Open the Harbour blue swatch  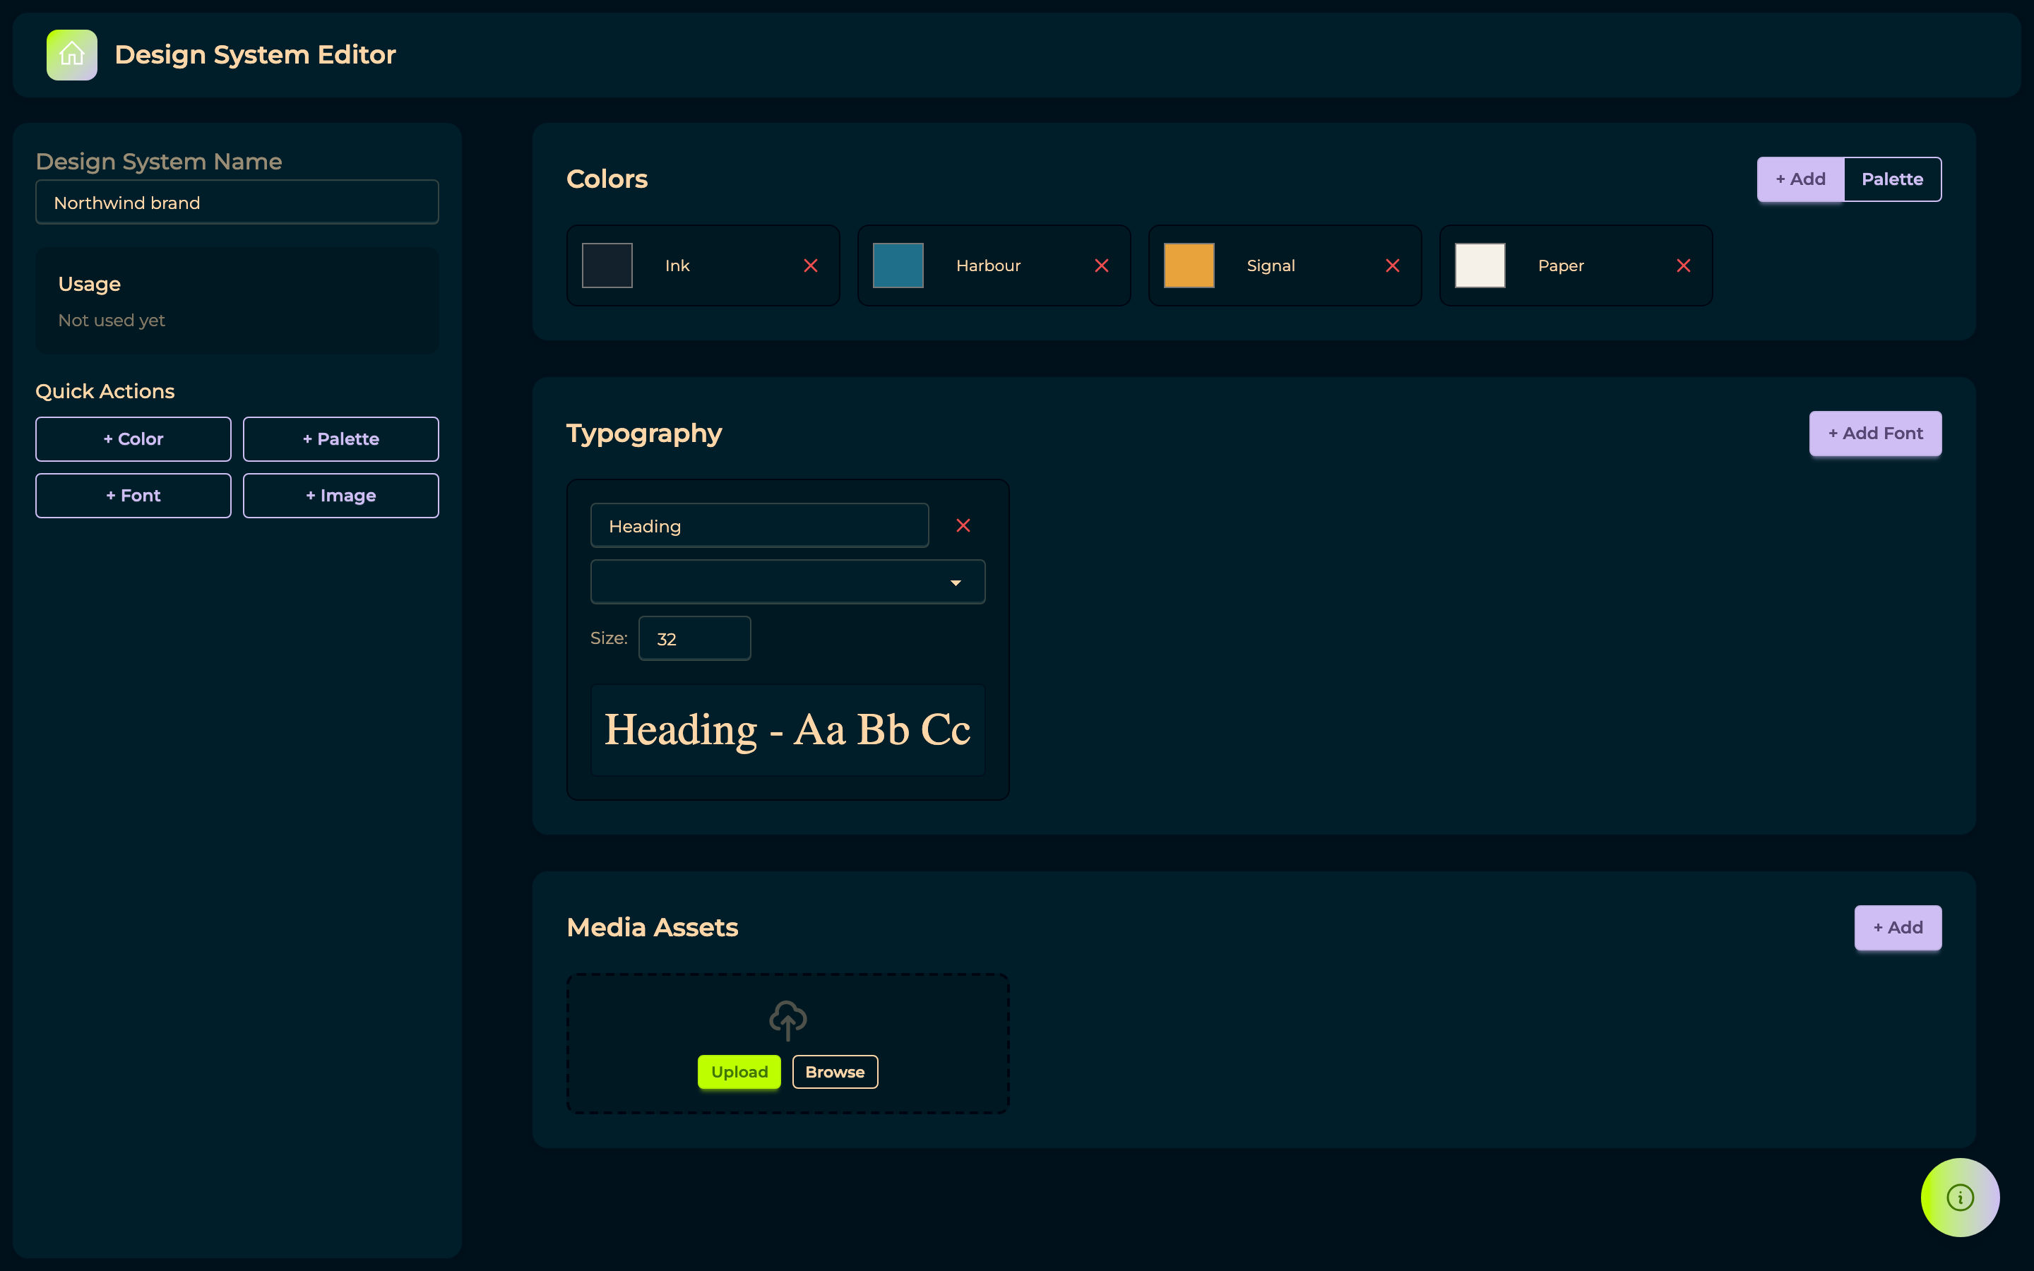pos(898,265)
